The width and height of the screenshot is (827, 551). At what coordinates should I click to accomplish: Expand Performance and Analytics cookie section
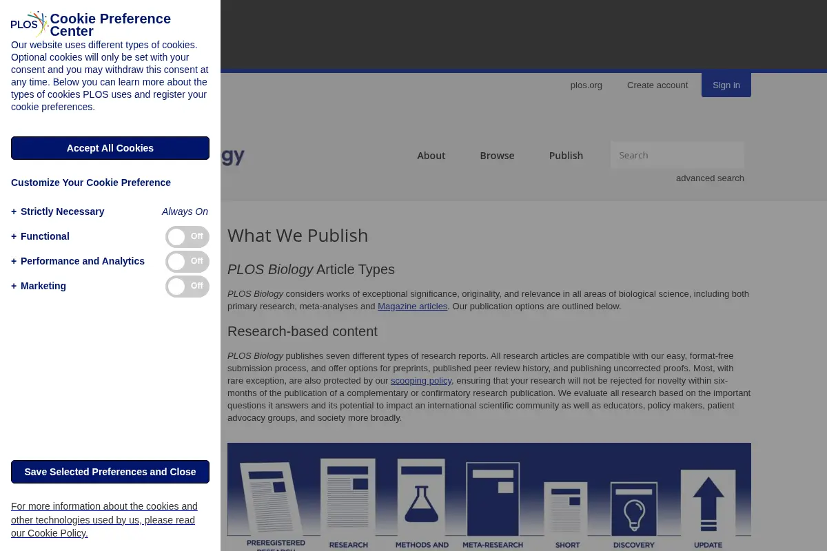tap(78, 261)
